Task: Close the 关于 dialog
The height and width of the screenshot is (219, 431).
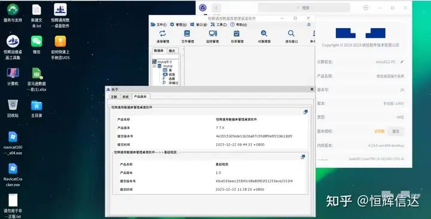Action: pyautogui.click(x=312, y=89)
